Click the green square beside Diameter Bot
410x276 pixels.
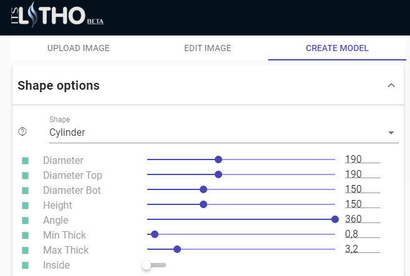[26, 191]
